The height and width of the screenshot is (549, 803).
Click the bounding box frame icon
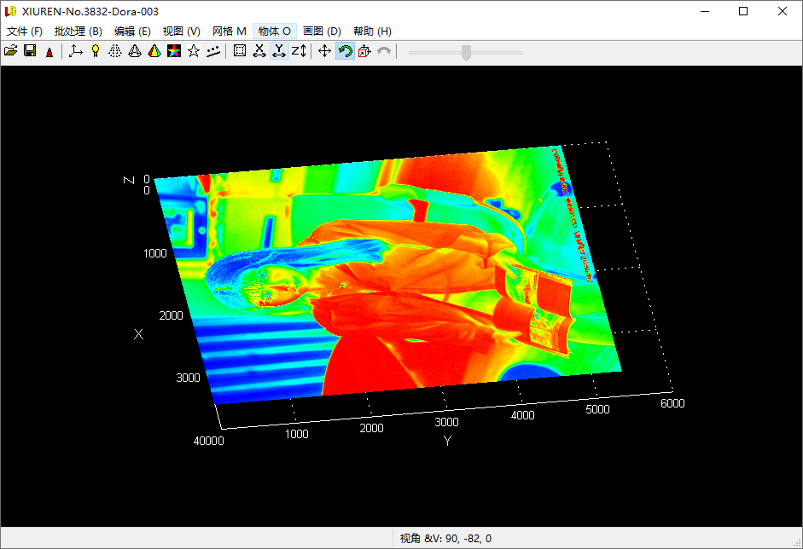240,50
